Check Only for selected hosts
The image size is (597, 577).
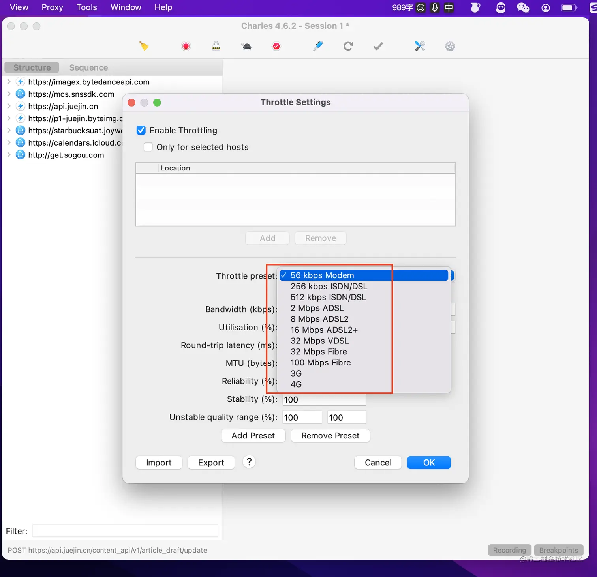coord(148,147)
